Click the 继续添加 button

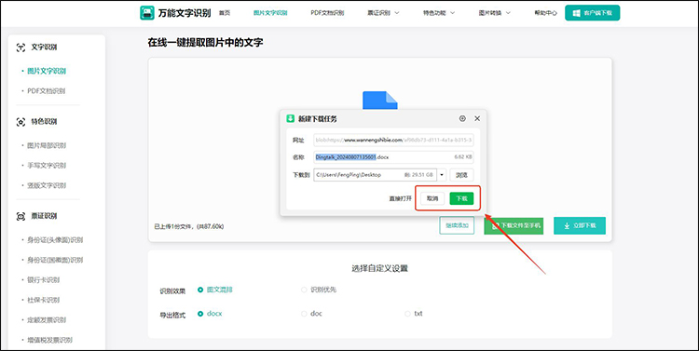(457, 226)
